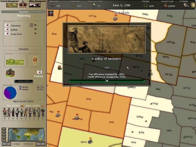The height and width of the screenshot is (147, 196).
Task: Select the fort unit west of Green River
Action: pos(60,68)
